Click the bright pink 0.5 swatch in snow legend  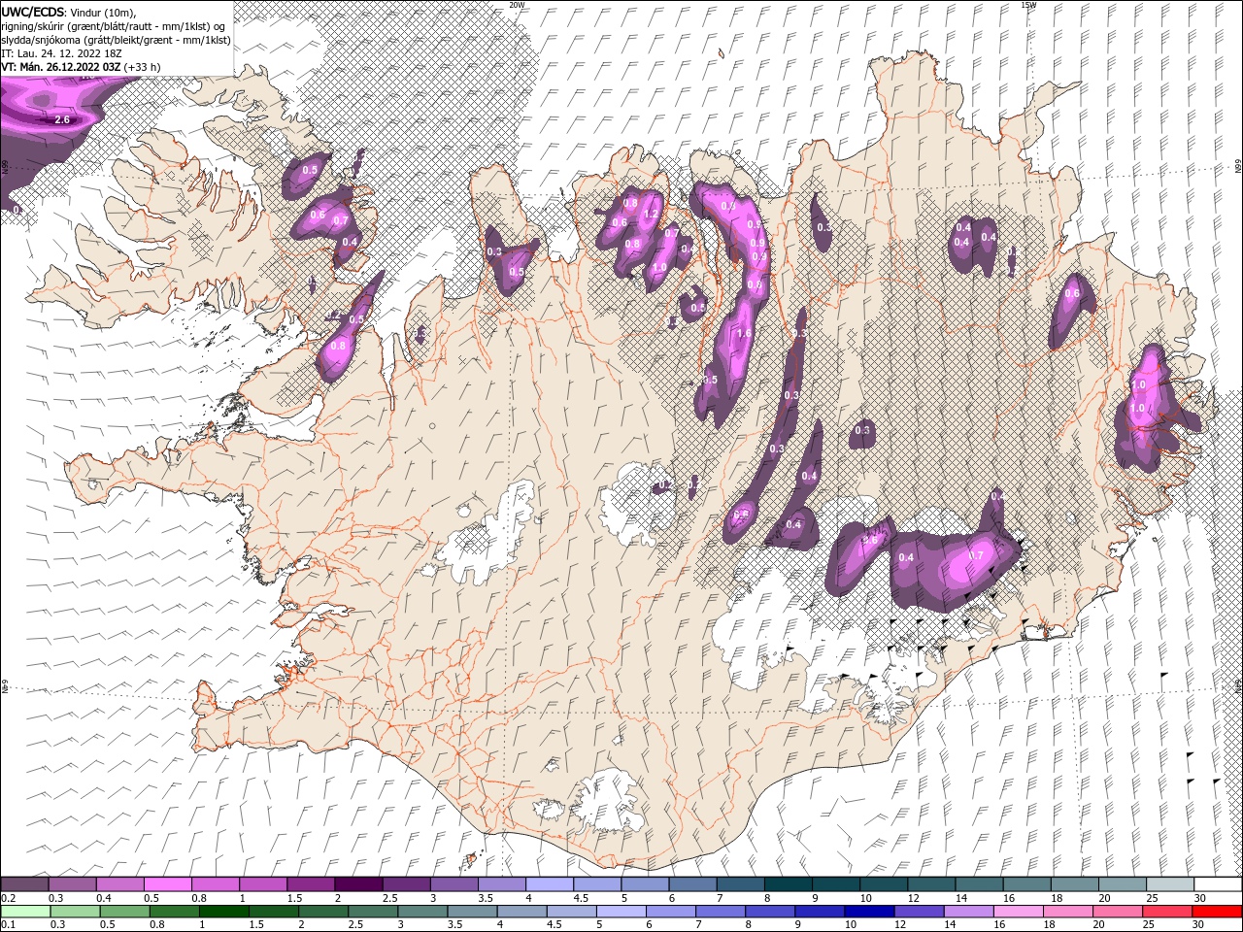tap(167, 884)
